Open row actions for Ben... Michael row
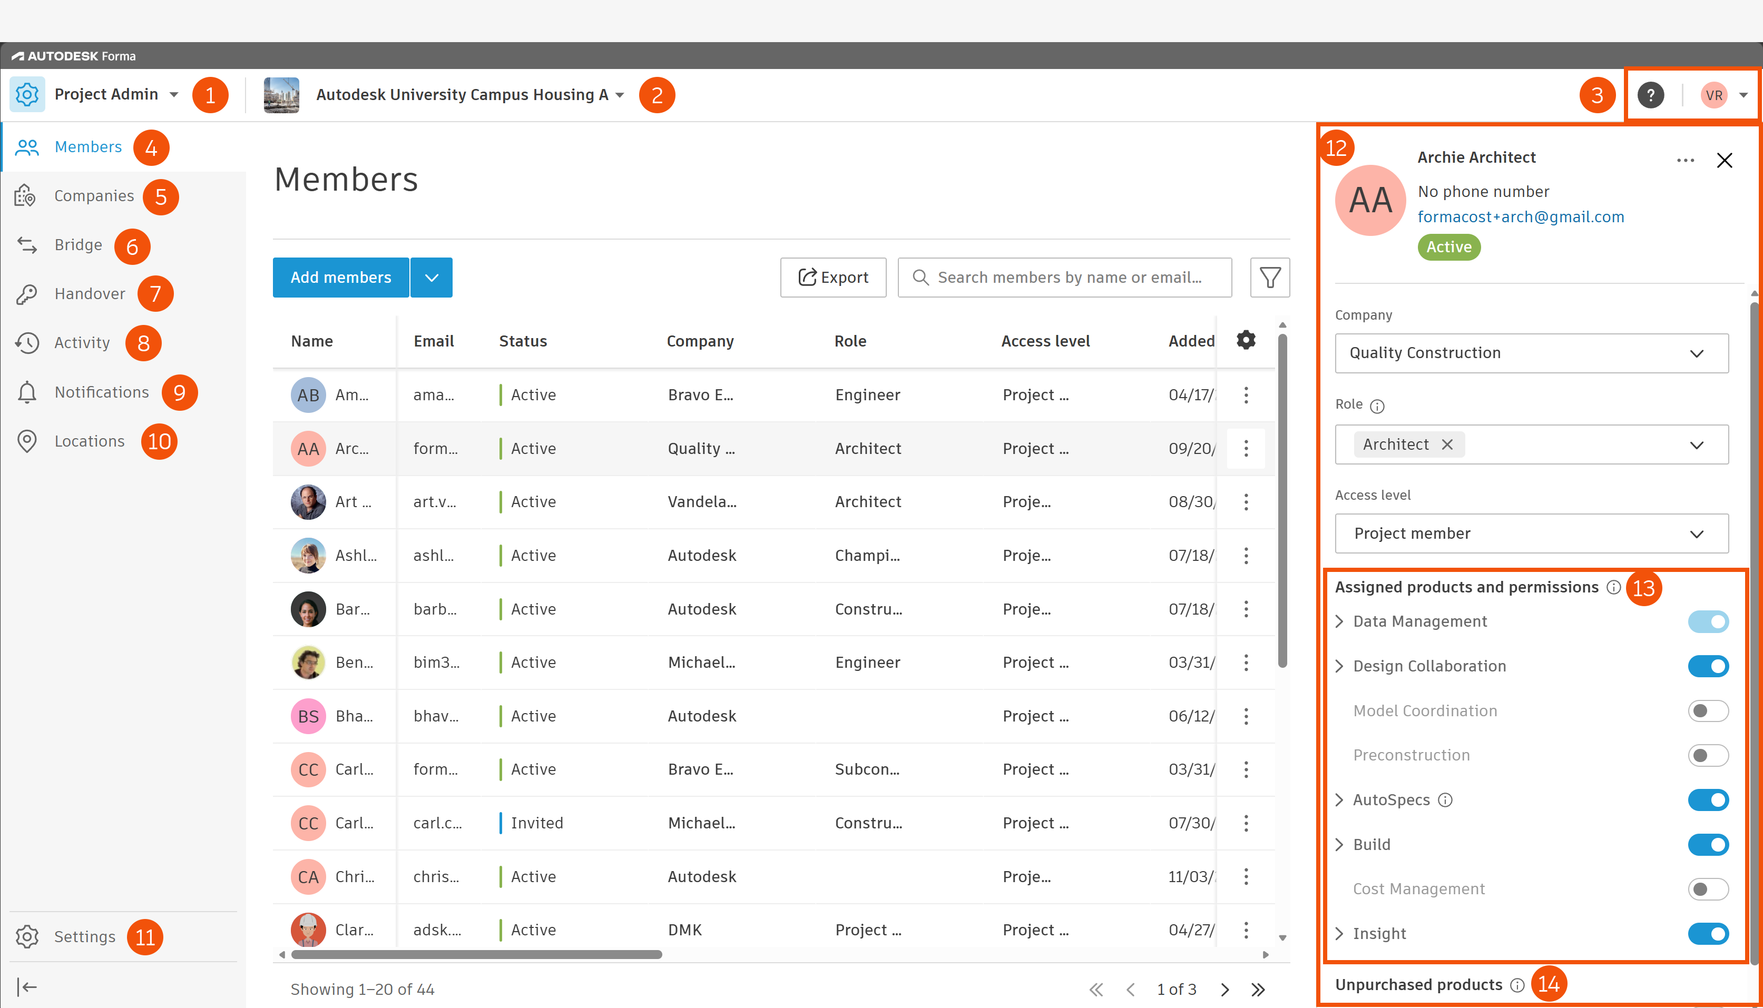 click(1246, 663)
